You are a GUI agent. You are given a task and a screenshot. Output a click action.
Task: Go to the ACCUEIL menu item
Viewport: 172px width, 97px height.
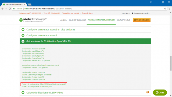(63, 20)
